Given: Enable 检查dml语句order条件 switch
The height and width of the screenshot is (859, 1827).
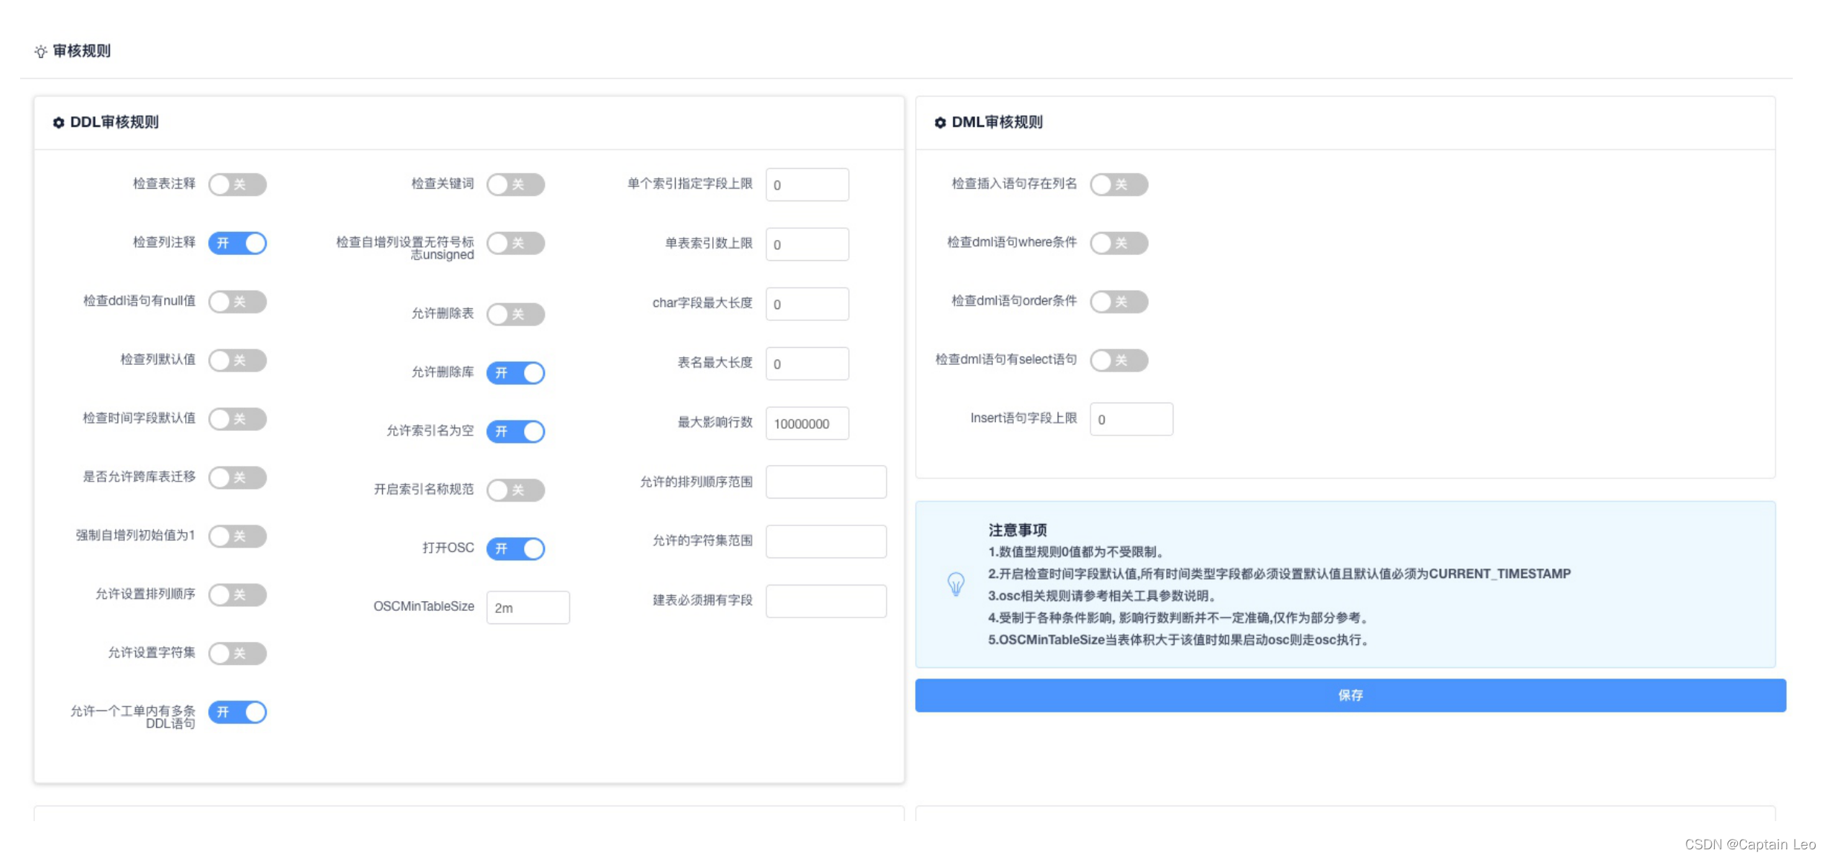Looking at the screenshot, I should click(x=1119, y=302).
